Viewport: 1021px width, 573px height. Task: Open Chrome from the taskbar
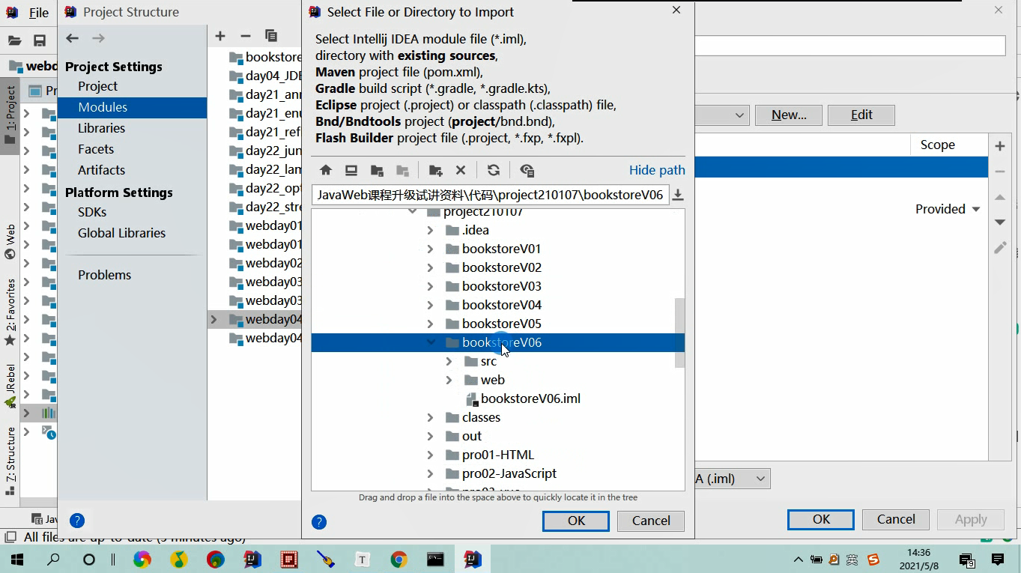pos(399,560)
